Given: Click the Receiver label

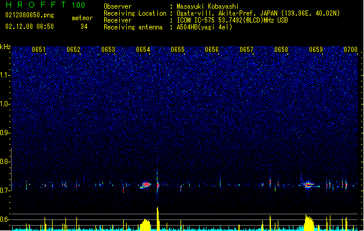Looking at the screenshot, I should click(117, 20).
